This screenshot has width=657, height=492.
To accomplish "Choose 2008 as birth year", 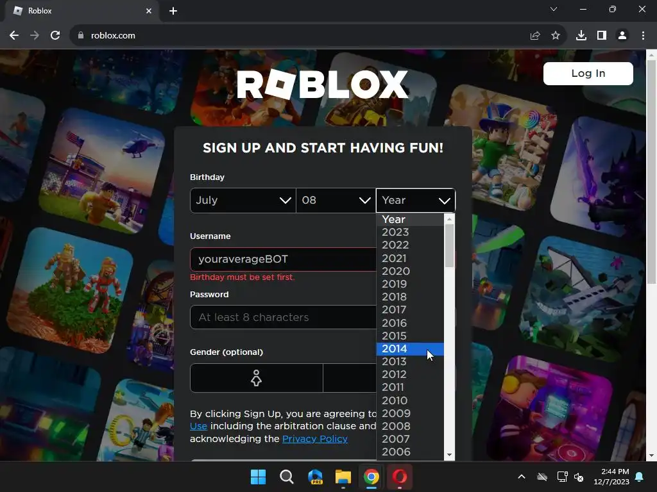I will (410, 426).
